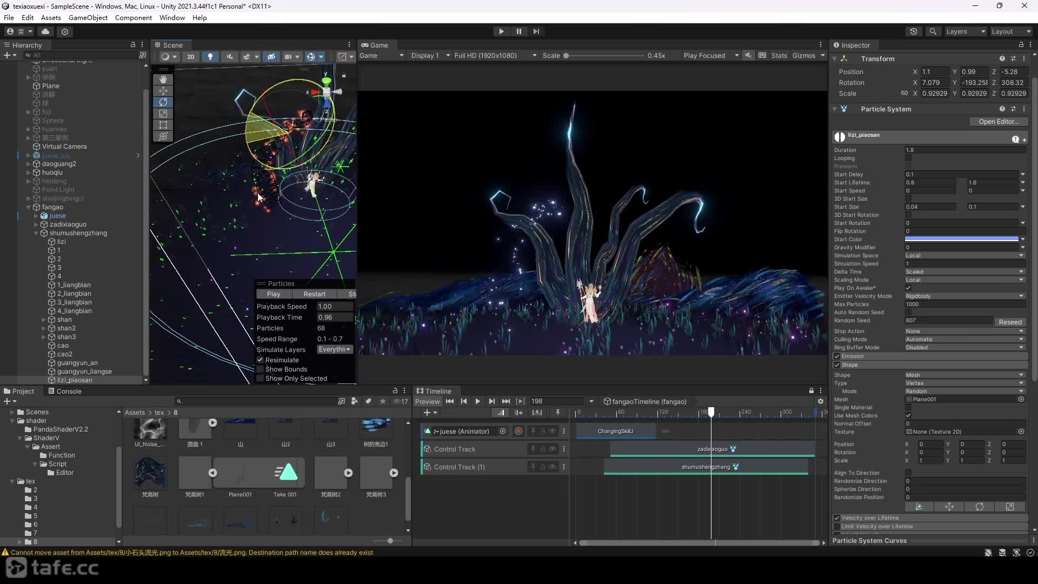
Task: Collapse the fangao hierarchy item
Action: (29, 207)
